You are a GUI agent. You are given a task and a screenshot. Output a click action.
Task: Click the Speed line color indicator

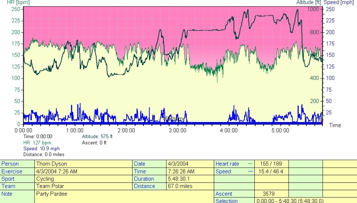(250, 171)
